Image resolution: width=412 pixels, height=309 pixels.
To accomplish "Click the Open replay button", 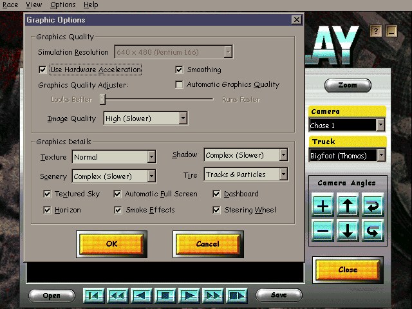I will 51,295.
